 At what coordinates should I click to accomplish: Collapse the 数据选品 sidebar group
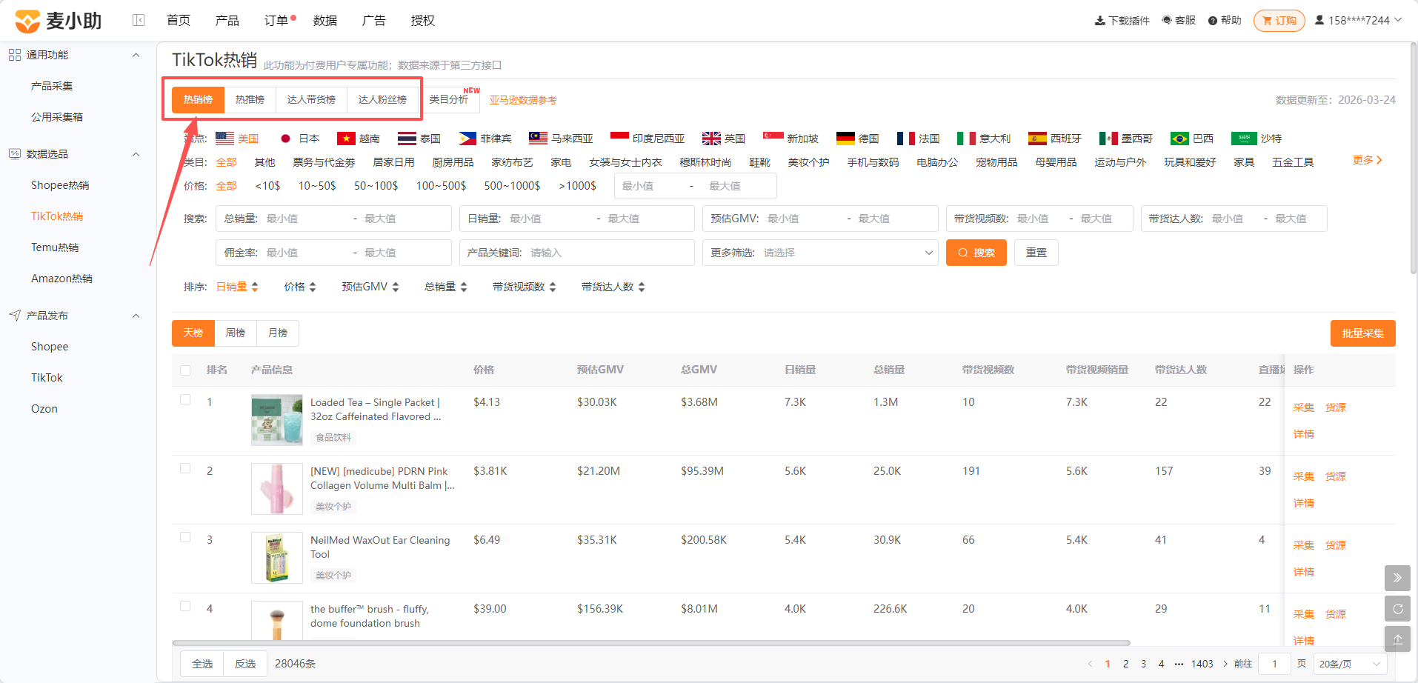(x=136, y=154)
